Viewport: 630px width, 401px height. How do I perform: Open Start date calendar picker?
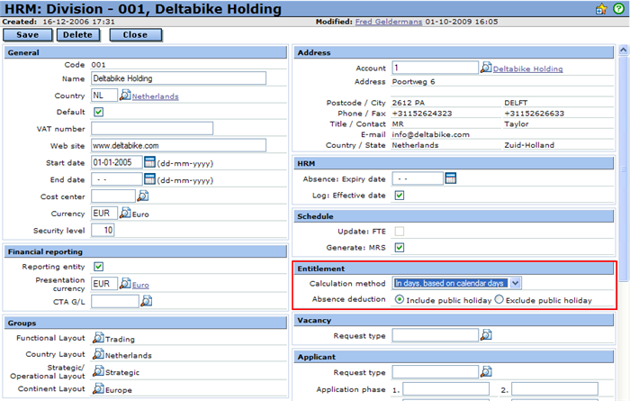pos(149,162)
